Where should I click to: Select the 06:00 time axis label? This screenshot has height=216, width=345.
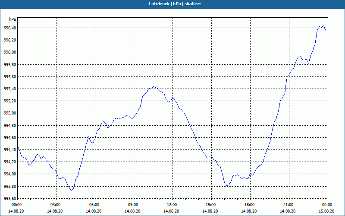click(95, 204)
